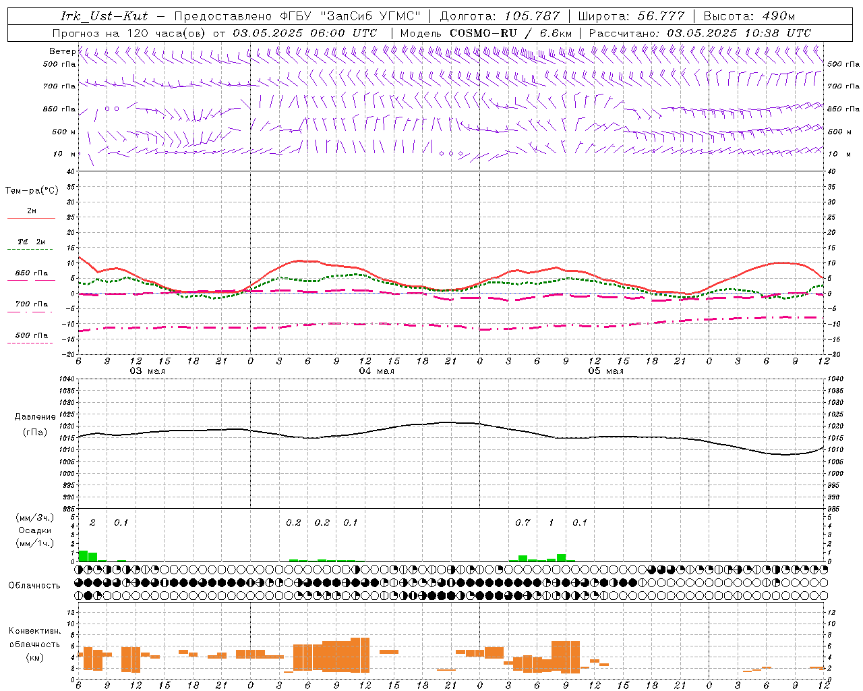
Task: Click the 3-hour precipitation value 0.7
Action: pyautogui.click(x=523, y=523)
